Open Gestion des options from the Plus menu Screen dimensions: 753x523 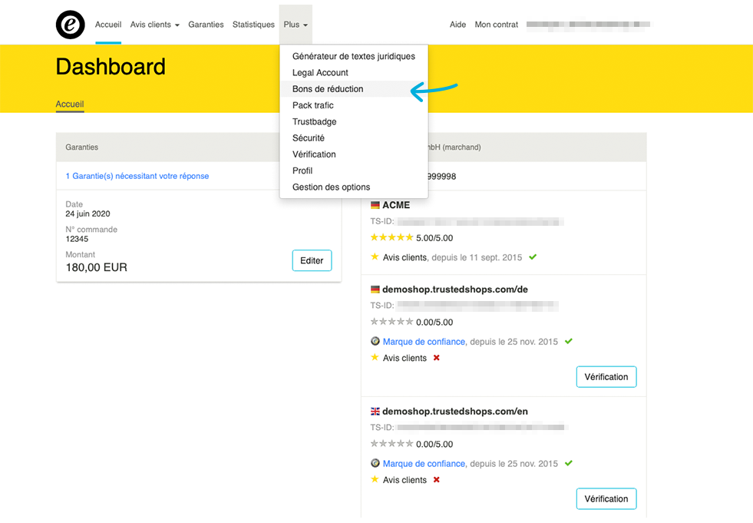pos(353,187)
